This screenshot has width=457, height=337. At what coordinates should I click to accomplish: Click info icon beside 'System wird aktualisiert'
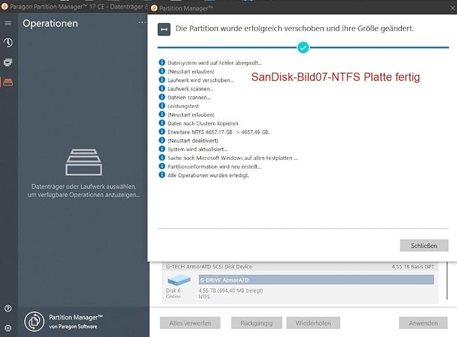tap(162, 149)
